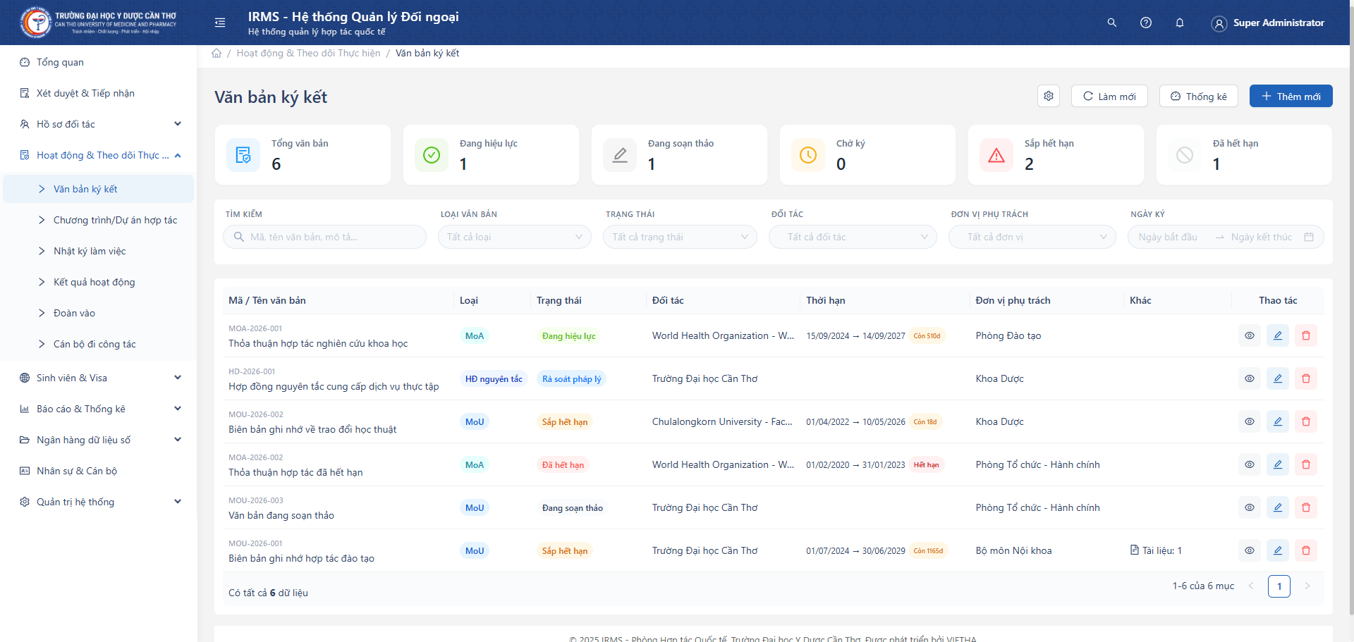Image resolution: width=1354 pixels, height=642 pixels.
Task: Toggle the sidebar collapse hamburger icon
Action: click(220, 23)
